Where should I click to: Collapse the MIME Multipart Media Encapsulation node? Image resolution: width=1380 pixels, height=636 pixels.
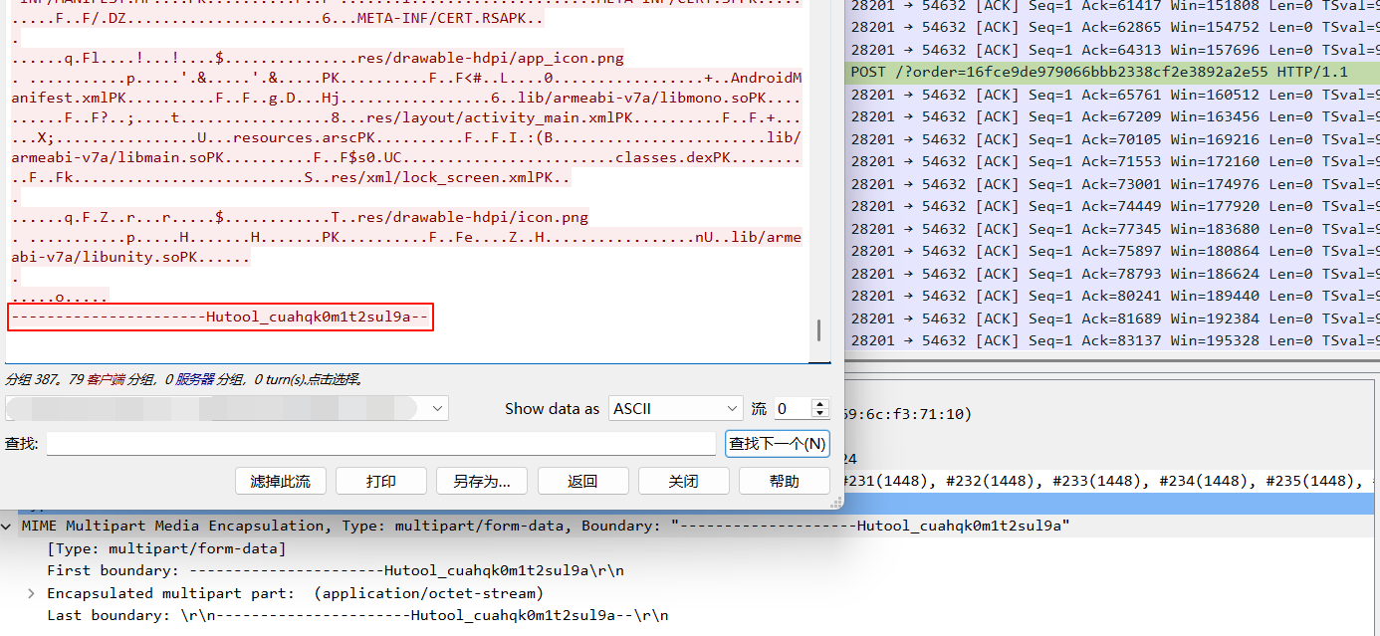click(8, 526)
